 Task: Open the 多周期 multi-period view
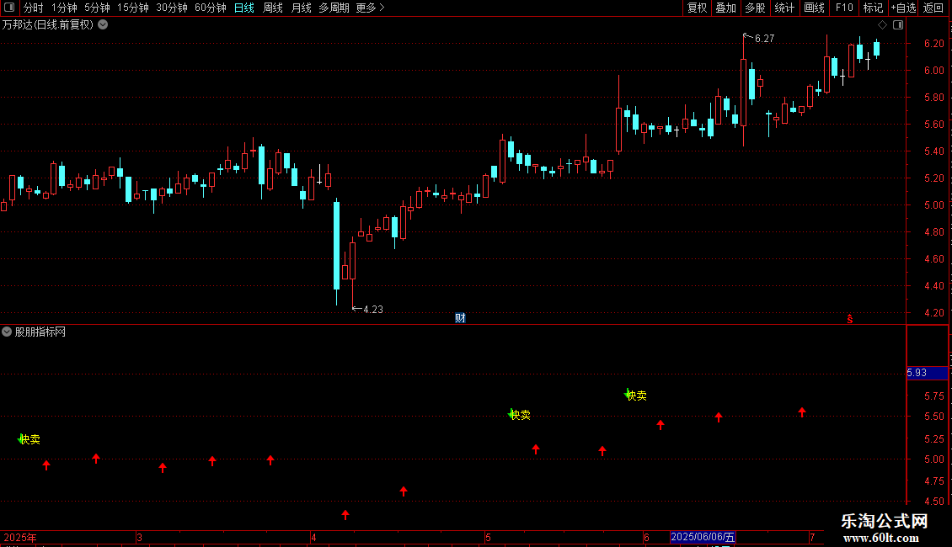click(334, 8)
